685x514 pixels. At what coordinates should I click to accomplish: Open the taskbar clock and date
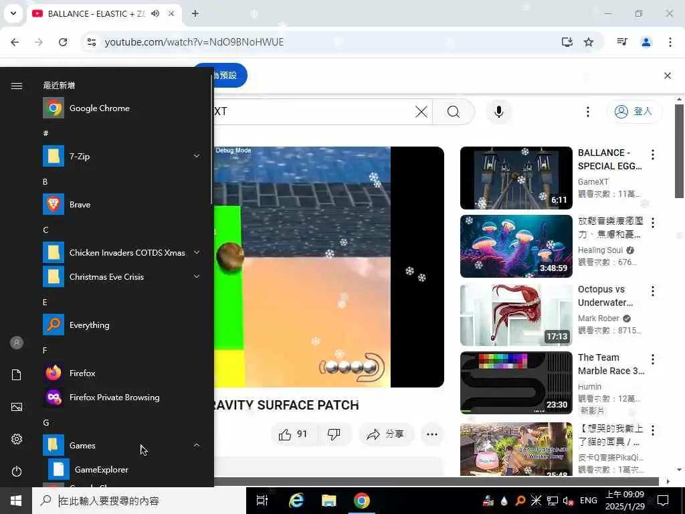point(625,501)
